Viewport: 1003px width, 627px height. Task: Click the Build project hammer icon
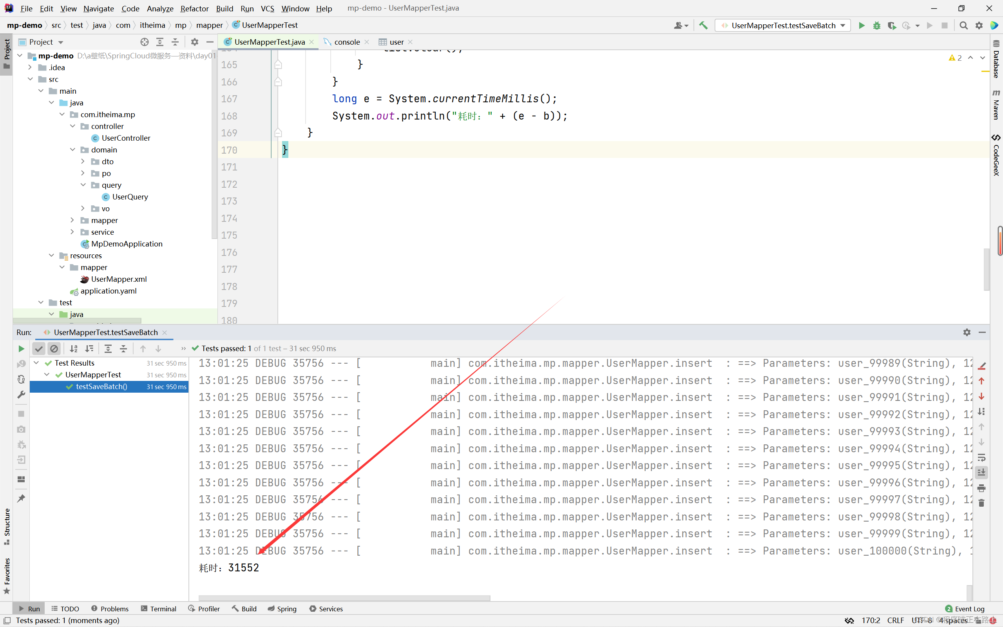click(703, 26)
